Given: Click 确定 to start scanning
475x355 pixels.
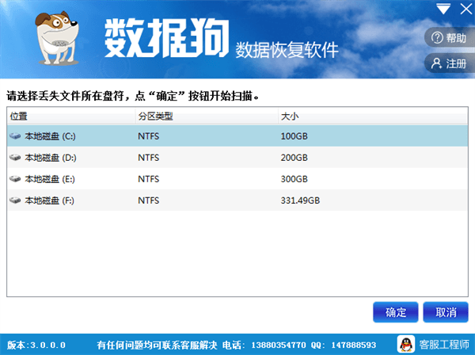Looking at the screenshot, I should tap(396, 312).
